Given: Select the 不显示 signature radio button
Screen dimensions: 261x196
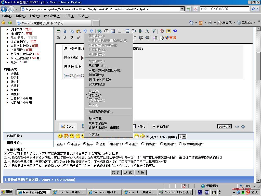Looking at the screenshot, I should click(x=69, y=144).
